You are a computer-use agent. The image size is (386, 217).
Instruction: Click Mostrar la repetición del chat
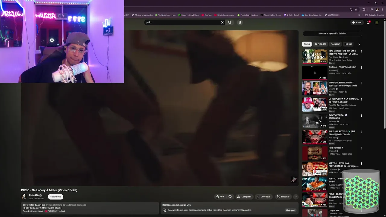[x=332, y=34]
